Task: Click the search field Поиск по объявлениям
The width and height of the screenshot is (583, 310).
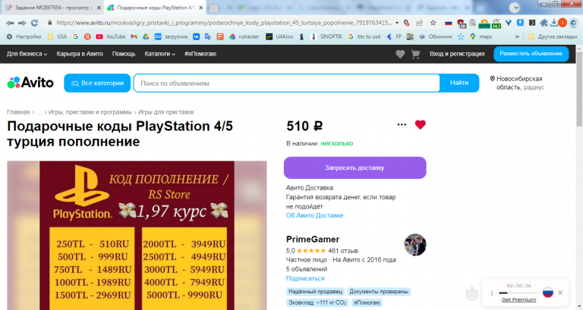Action: (x=286, y=83)
